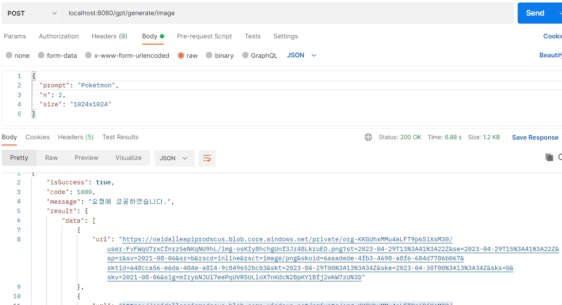Screen dimensions: 562x305
Task: Open the response JSON format dropdown
Action: click(174, 158)
